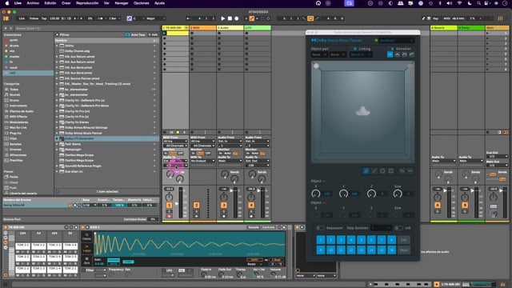The width and height of the screenshot is (512, 288).
Task: Select the Plug-ins category
Action: (x=15, y=134)
